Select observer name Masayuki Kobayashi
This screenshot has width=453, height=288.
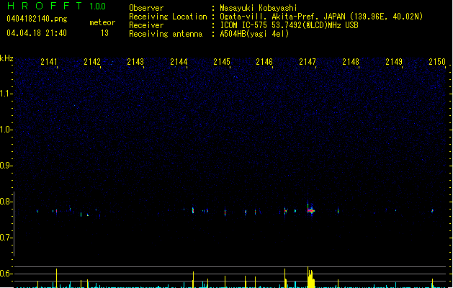pyautogui.click(x=259, y=8)
